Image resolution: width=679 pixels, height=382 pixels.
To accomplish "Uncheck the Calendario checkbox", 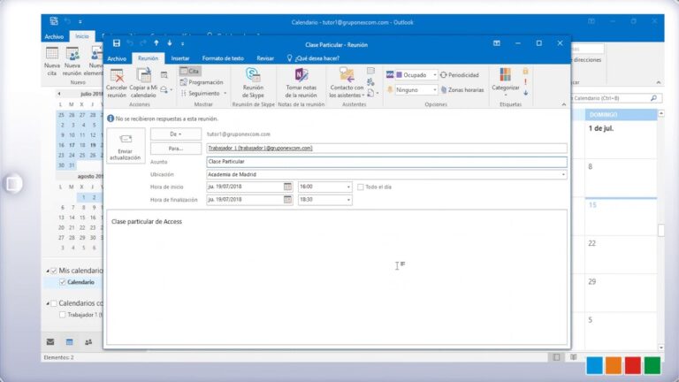I will 63,282.
